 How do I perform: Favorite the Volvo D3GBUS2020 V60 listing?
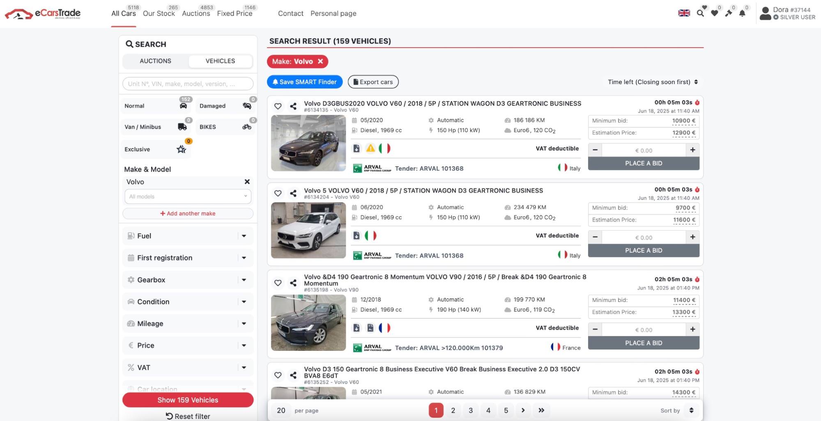tap(278, 106)
